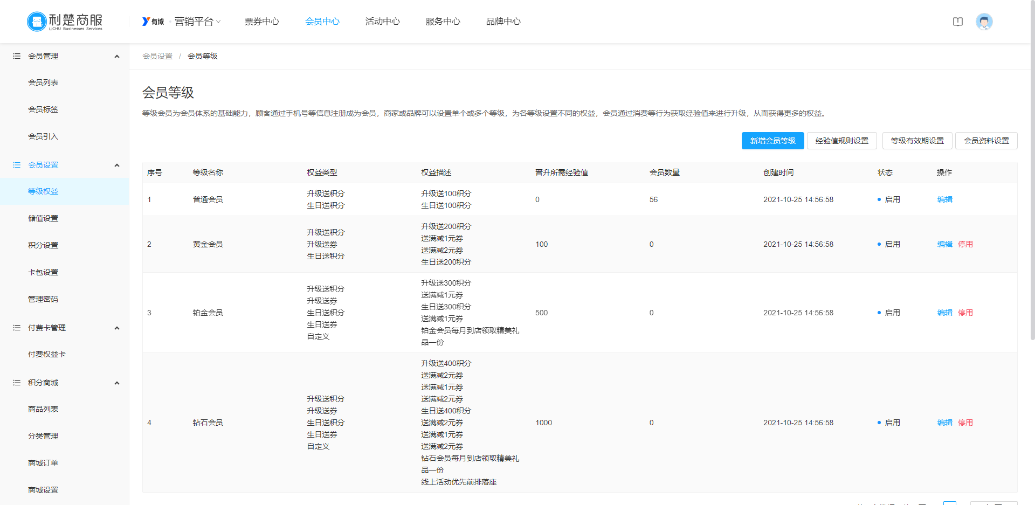
Task: Click the 钻石会员 name cell
Action: [208, 423]
